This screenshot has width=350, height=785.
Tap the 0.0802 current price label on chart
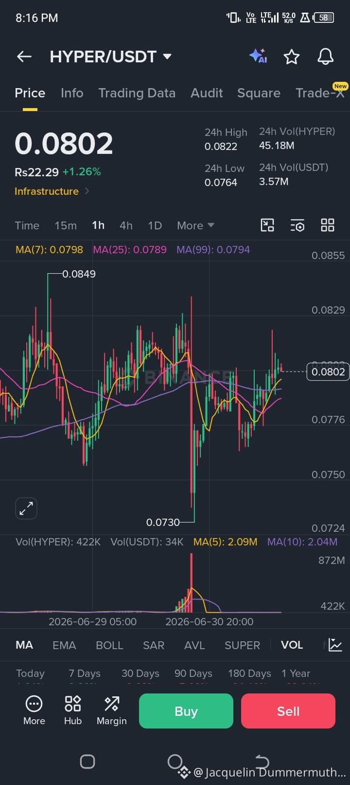328,372
